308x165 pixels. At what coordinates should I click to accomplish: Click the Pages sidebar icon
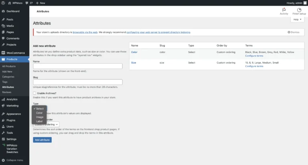3,32
